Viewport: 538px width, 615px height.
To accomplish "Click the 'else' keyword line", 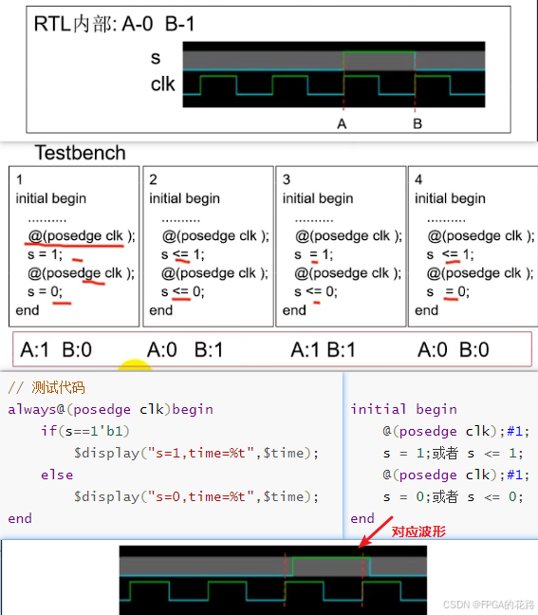I will coord(57,475).
